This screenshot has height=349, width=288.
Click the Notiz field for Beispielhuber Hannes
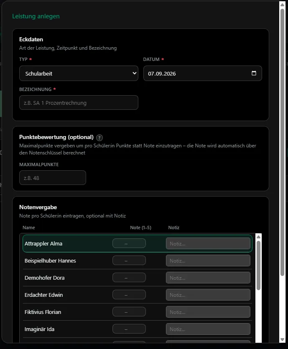tap(208, 260)
